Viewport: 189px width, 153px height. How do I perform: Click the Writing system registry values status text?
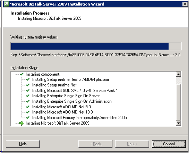click(x=34, y=37)
